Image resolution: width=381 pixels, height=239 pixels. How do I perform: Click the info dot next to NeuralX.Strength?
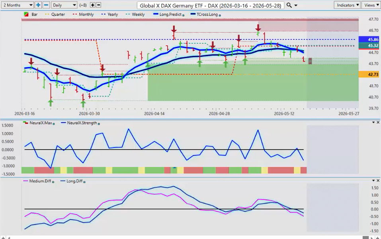pyautogui.click(x=99, y=124)
